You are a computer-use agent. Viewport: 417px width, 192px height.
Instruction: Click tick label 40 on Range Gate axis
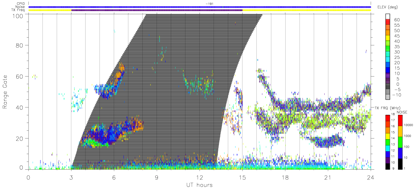click(x=20, y=107)
